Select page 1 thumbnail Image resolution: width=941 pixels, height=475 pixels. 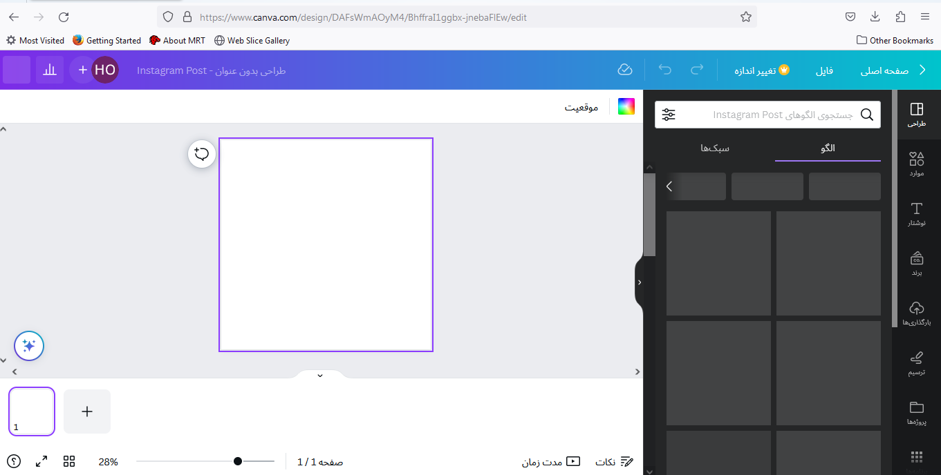(x=32, y=411)
